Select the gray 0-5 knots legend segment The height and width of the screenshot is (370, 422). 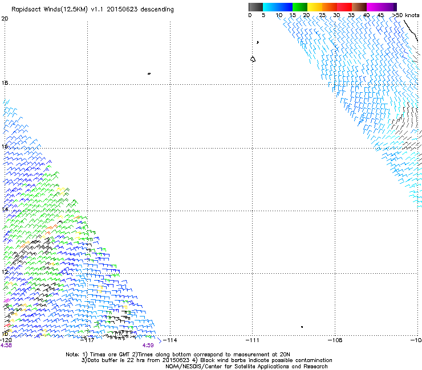coord(255,7)
